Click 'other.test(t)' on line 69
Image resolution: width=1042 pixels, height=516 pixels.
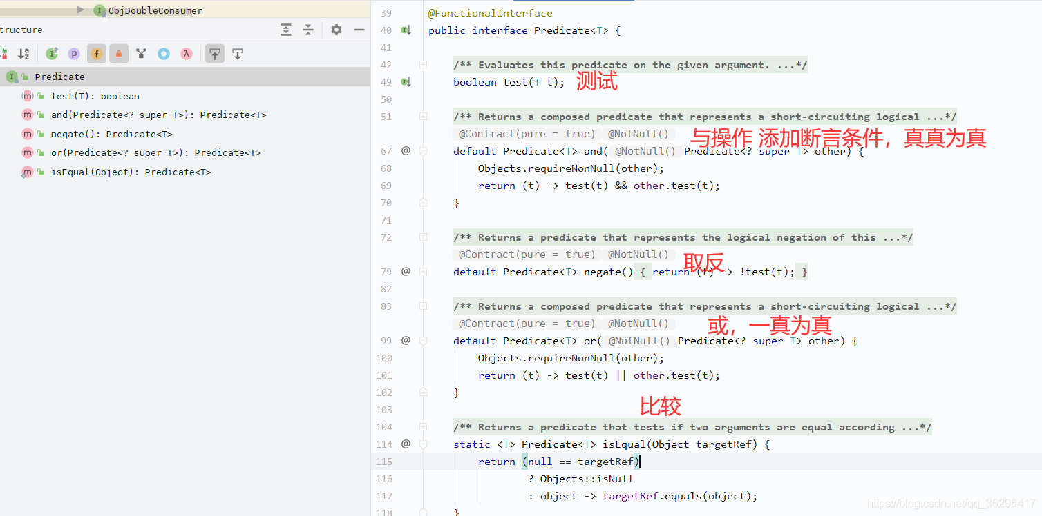click(x=674, y=186)
